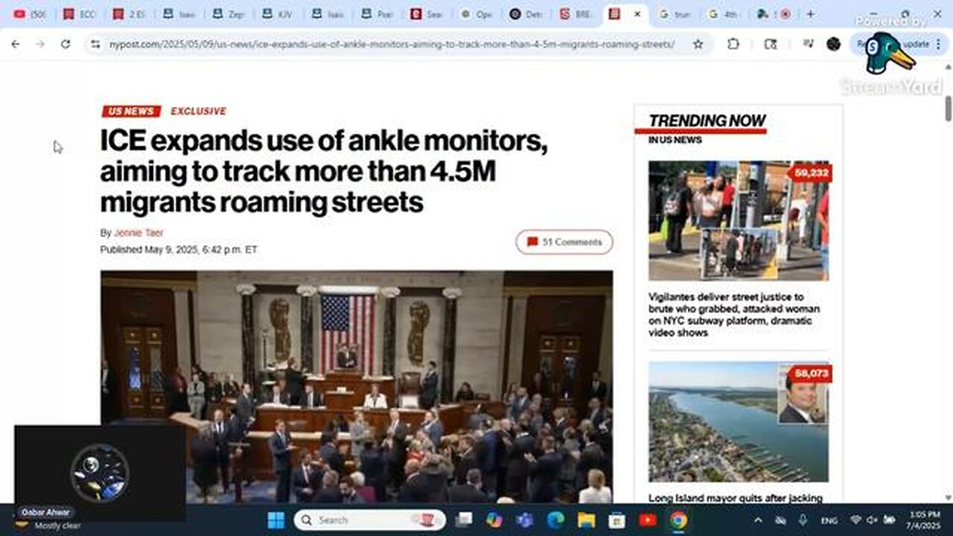This screenshot has height=536, width=953.
Task: Click the Google Chrome taskbar icon
Action: (678, 520)
